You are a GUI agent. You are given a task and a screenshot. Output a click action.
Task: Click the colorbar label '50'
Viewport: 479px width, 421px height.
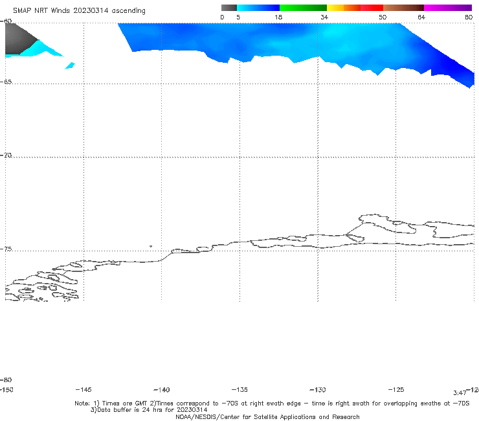pyautogui.click(x=383, y=17)
